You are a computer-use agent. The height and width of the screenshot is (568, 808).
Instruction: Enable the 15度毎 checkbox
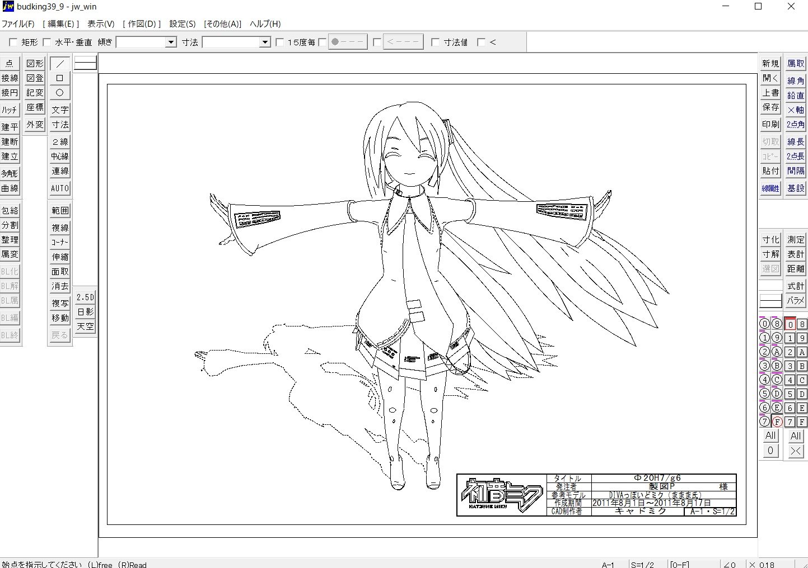[x=280, y=42]
